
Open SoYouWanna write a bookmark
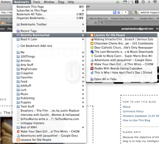(49, 119)
